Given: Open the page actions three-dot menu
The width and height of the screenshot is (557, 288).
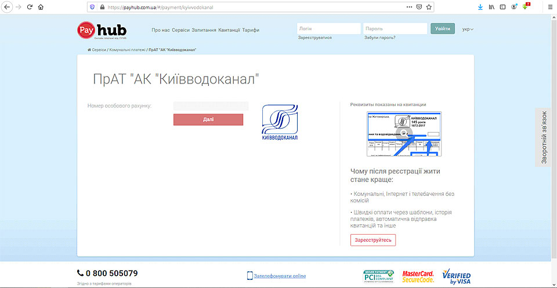Looking at the screenshot, I should pos(409,7).
